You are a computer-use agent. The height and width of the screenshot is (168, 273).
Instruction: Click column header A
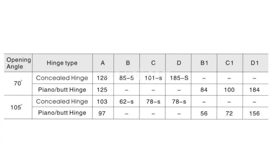(103, 63)
